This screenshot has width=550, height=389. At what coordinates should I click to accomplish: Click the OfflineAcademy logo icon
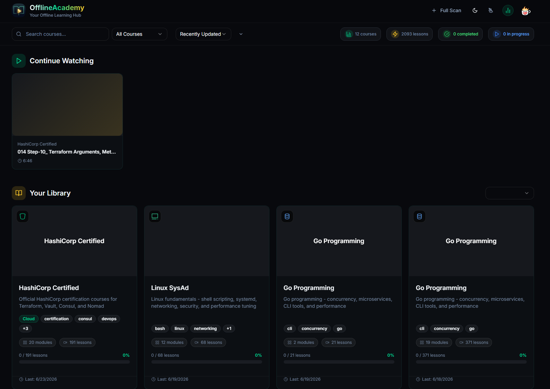[19, 10]
